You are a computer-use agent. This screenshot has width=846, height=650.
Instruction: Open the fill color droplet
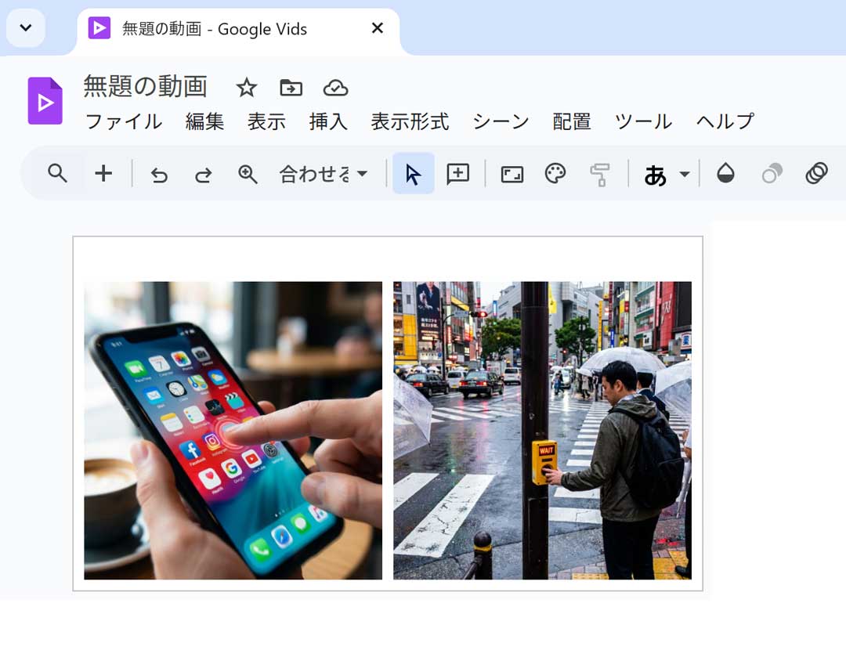tap(725, 174)
